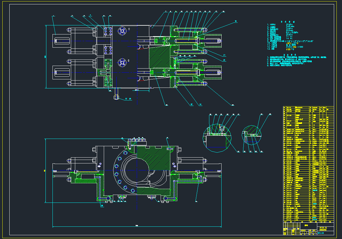
Task: Select part balloon number 54 below top view
Action: pos(200,104)
